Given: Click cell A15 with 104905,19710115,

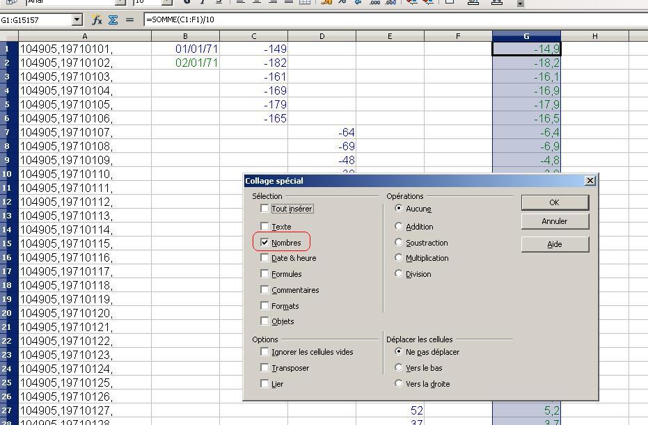Looking at the screenshot, I should (85, 243).
